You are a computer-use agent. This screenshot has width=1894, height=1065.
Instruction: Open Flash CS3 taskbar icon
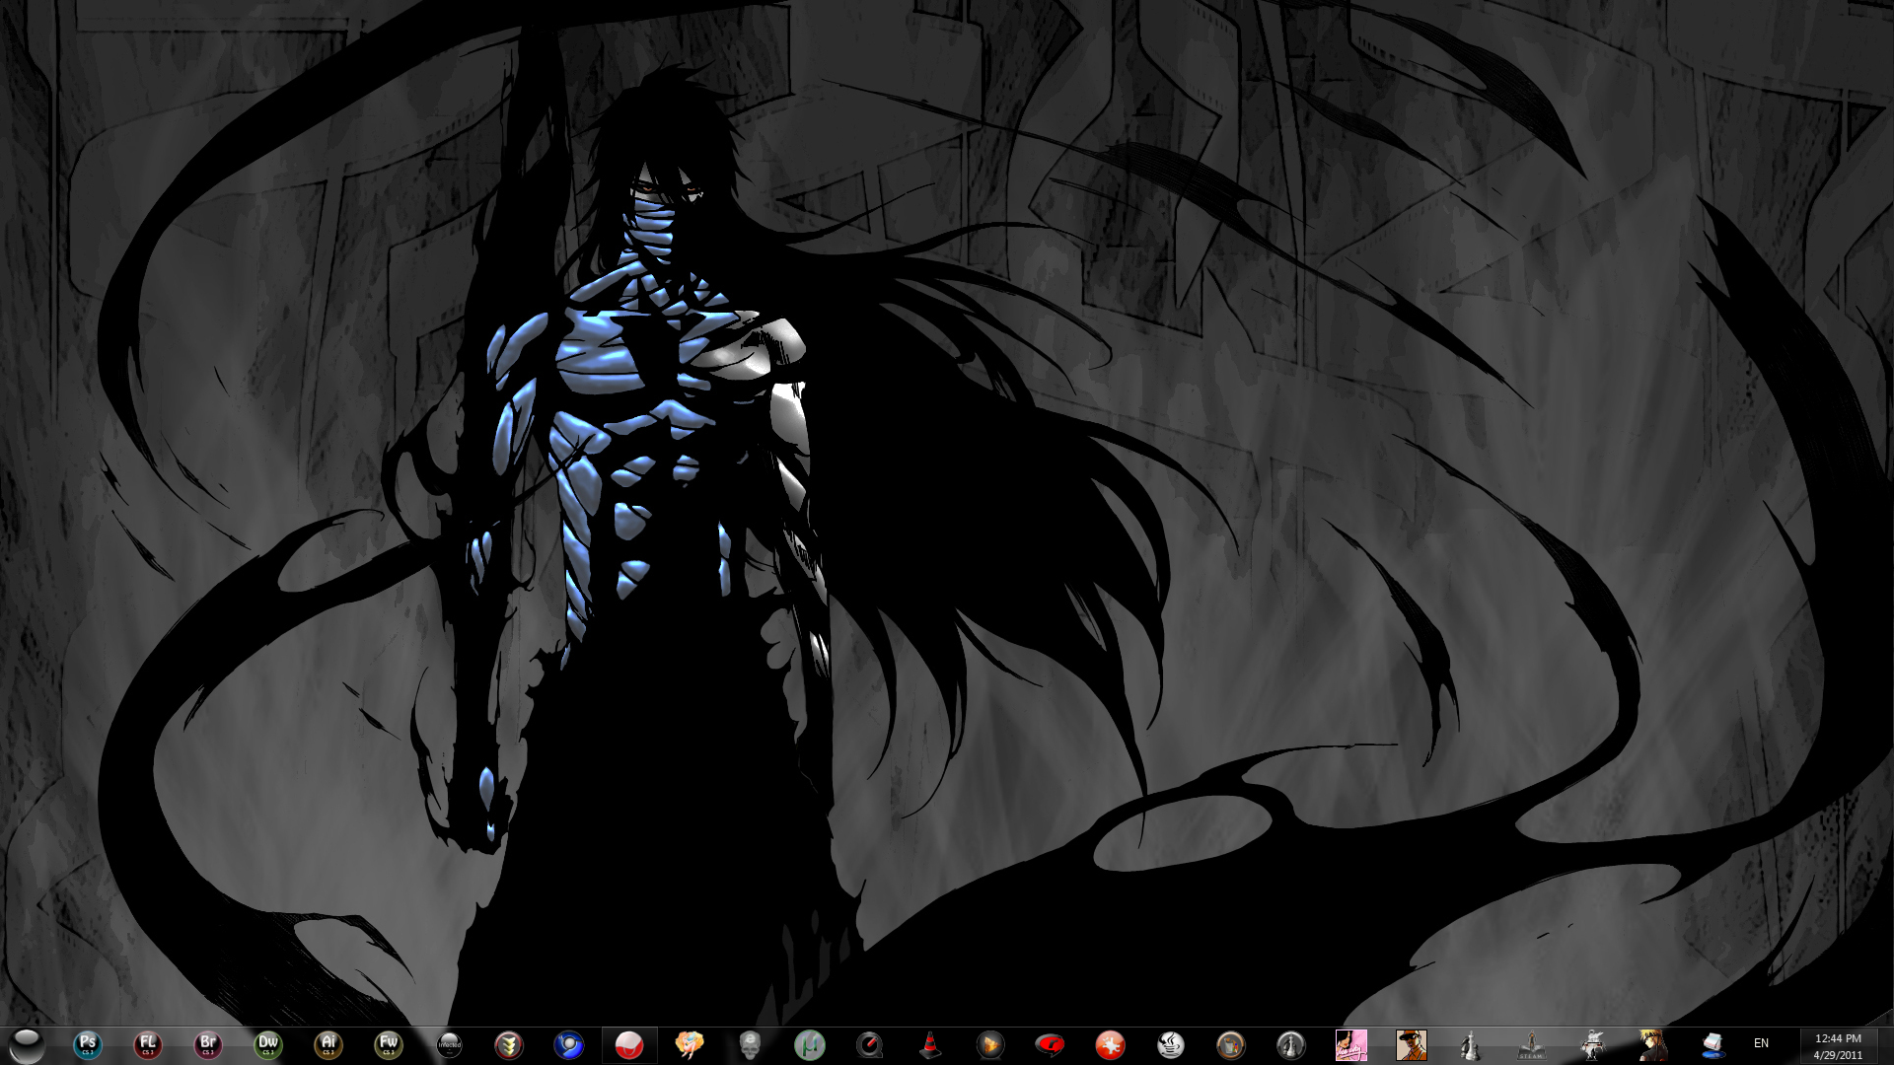pos(148,1044)
